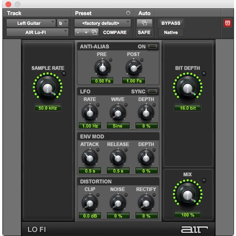236x236 pixels.
Task: Click the LFO Depth knob
Action: (x=146, y=112)
